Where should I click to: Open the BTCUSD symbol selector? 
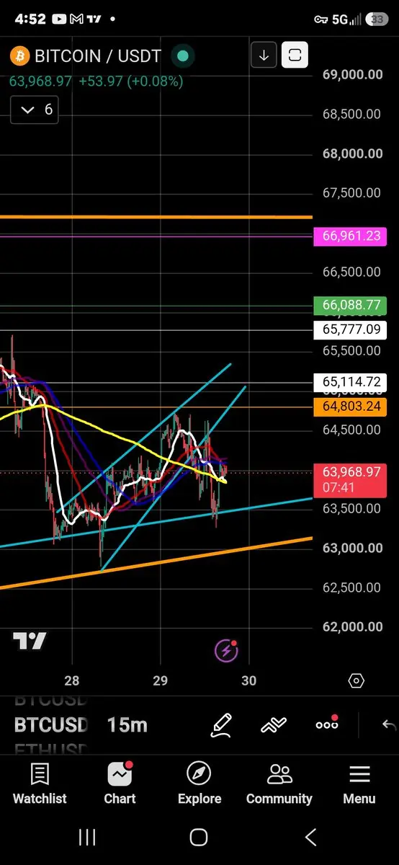50,724
